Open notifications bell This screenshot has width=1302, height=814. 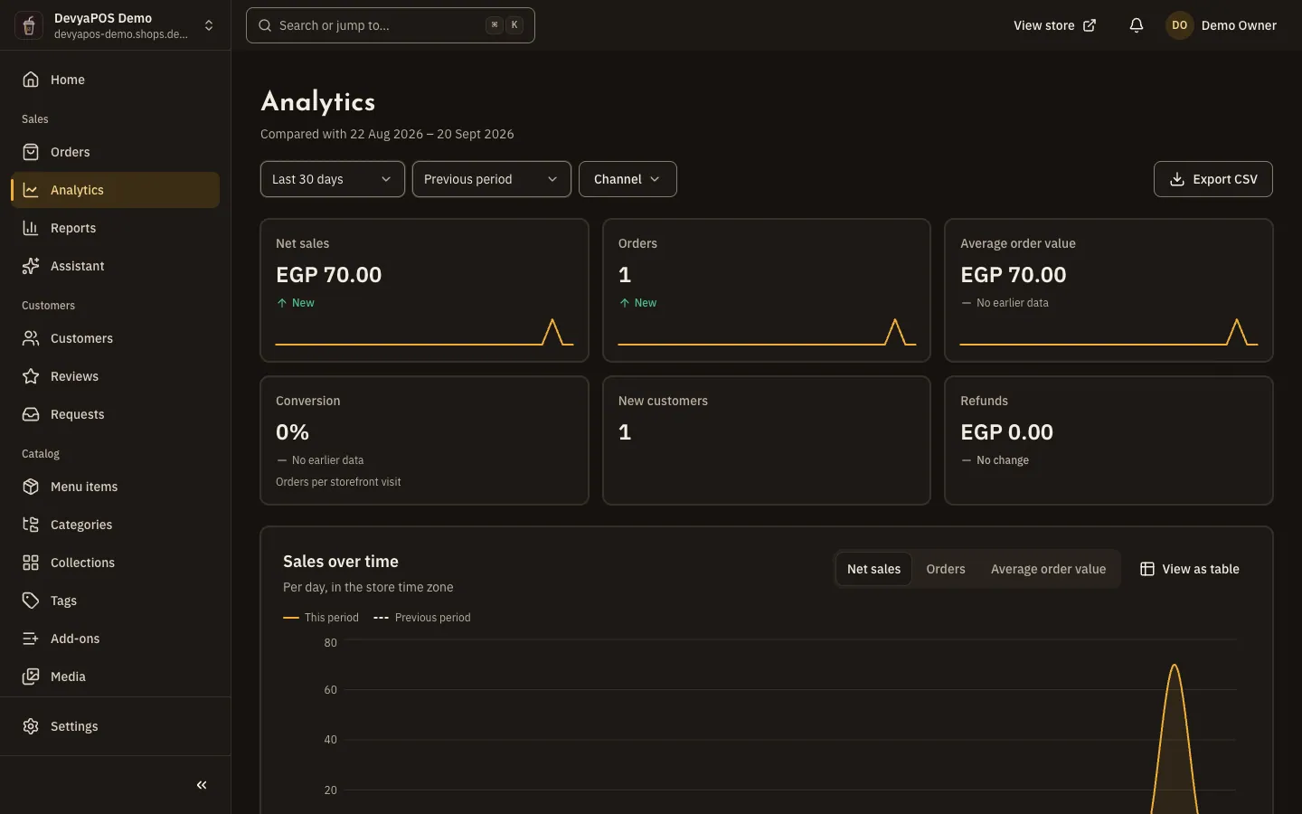(x=1137, y=25)
